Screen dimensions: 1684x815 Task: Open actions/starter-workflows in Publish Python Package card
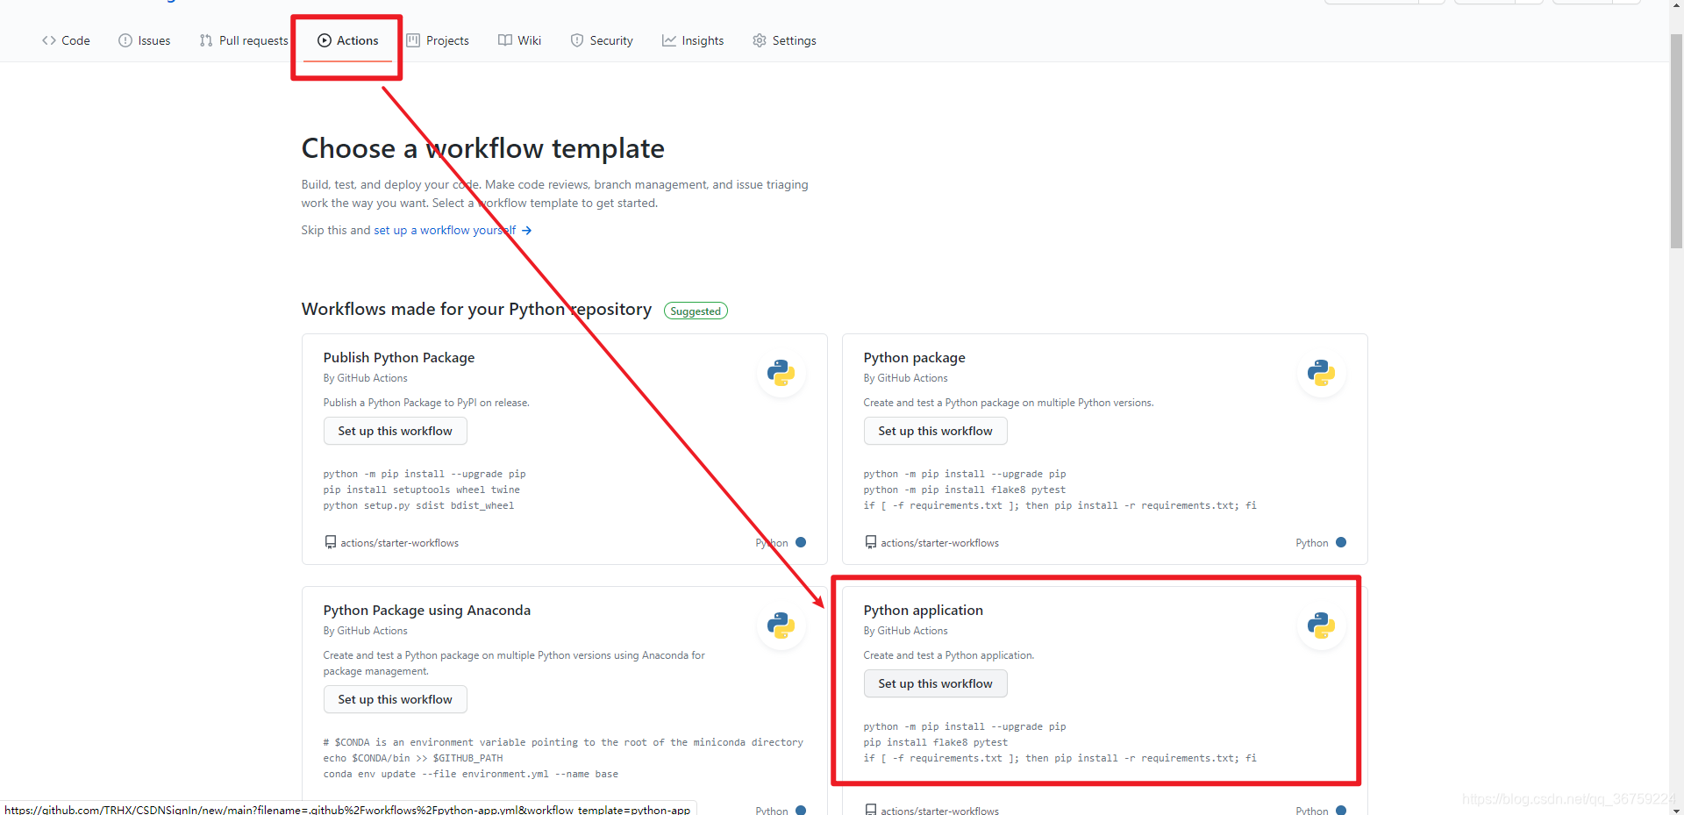pyautogui.click(x=400, y=543)
